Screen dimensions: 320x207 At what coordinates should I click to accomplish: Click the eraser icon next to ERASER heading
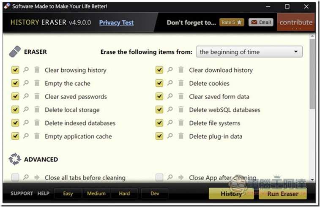(x=15, y=52)
